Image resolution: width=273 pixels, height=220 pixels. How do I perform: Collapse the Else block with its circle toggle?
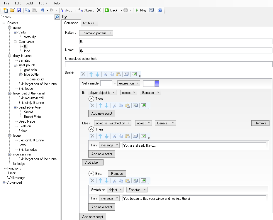(91, 174)
